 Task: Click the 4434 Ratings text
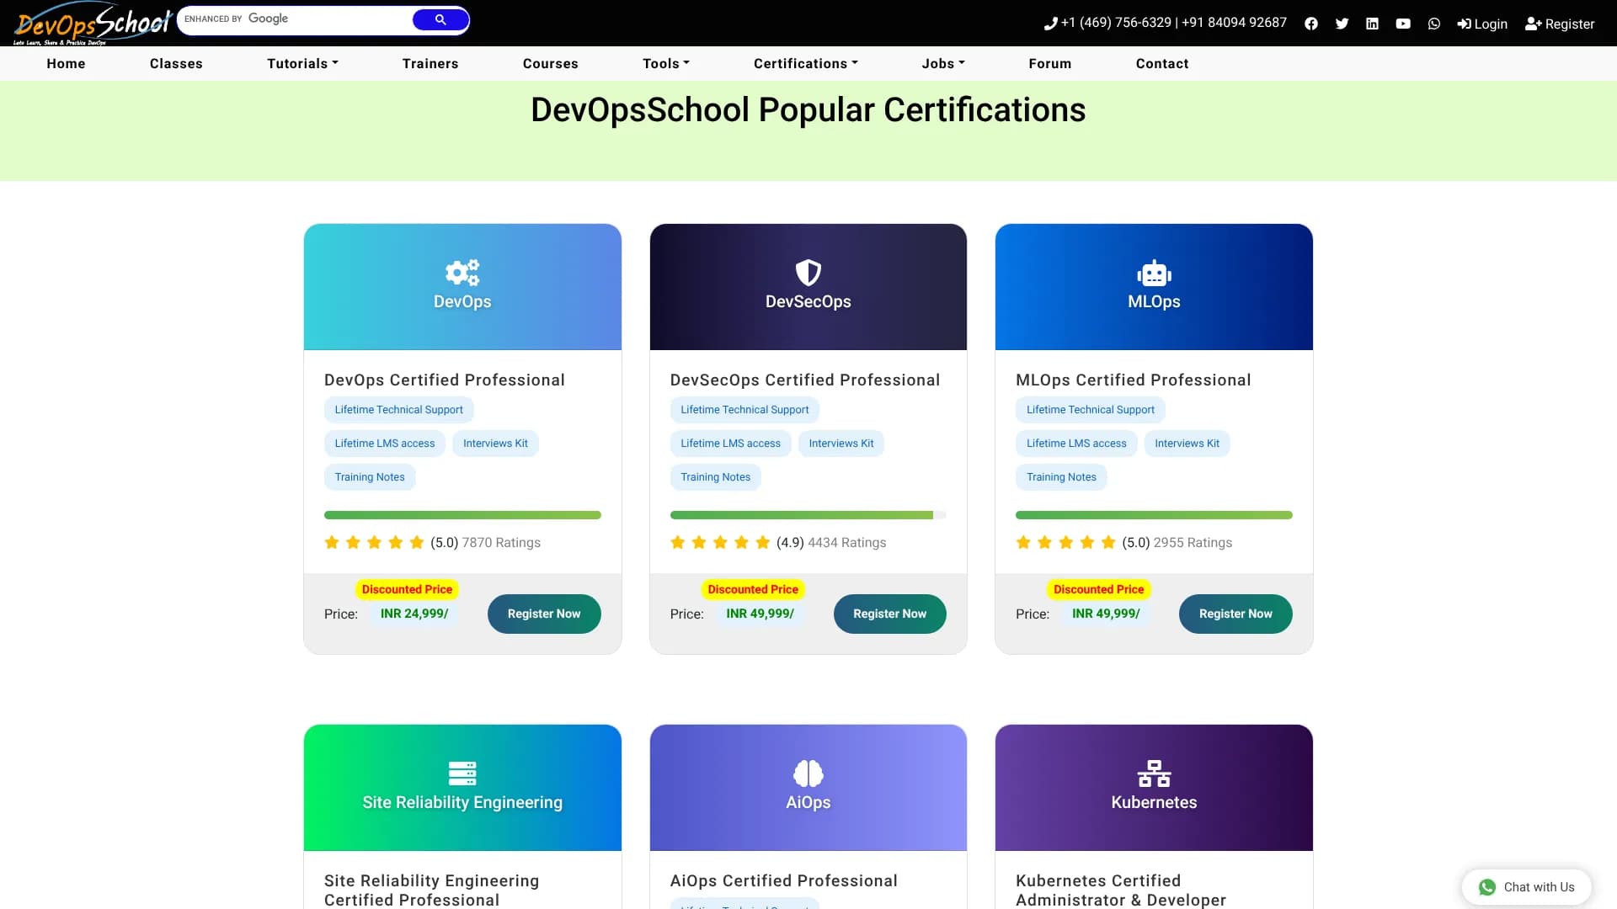pos(847,543)
